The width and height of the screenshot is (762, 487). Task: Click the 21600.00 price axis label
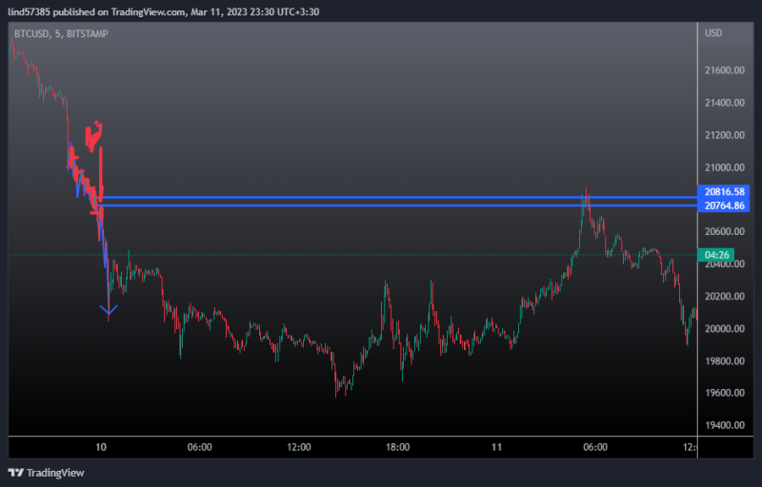[724, 71]
